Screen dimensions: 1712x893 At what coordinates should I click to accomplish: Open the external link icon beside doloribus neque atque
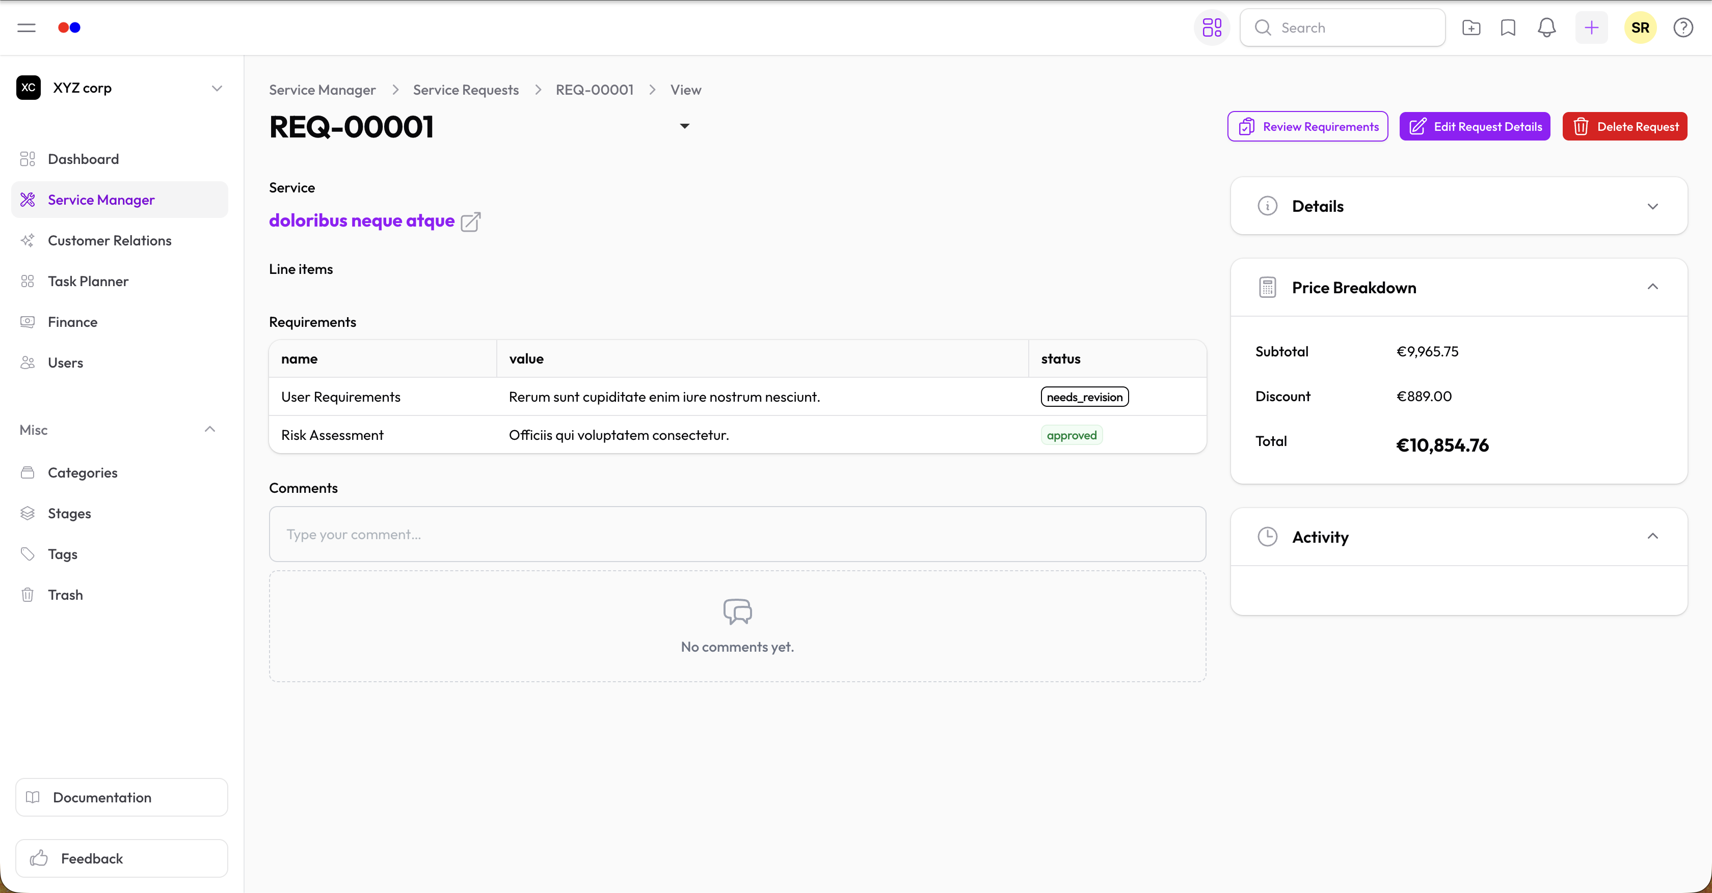point(470,221)
